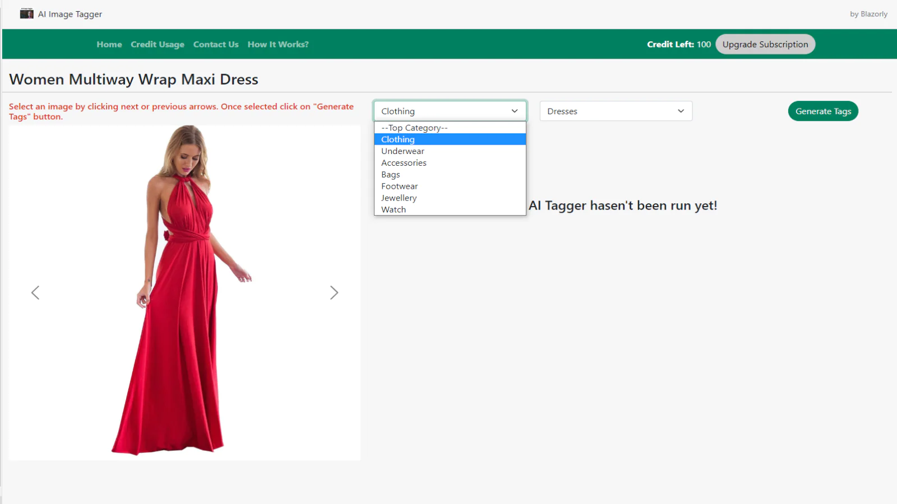This screenshot has width=897, height=504.
Task: Open the Contact Us page
Action: pos(216,44)
